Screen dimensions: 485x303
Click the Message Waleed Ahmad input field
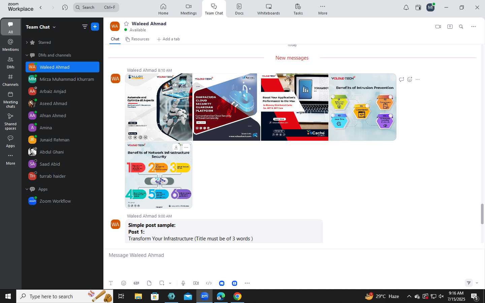pos(293,255)
